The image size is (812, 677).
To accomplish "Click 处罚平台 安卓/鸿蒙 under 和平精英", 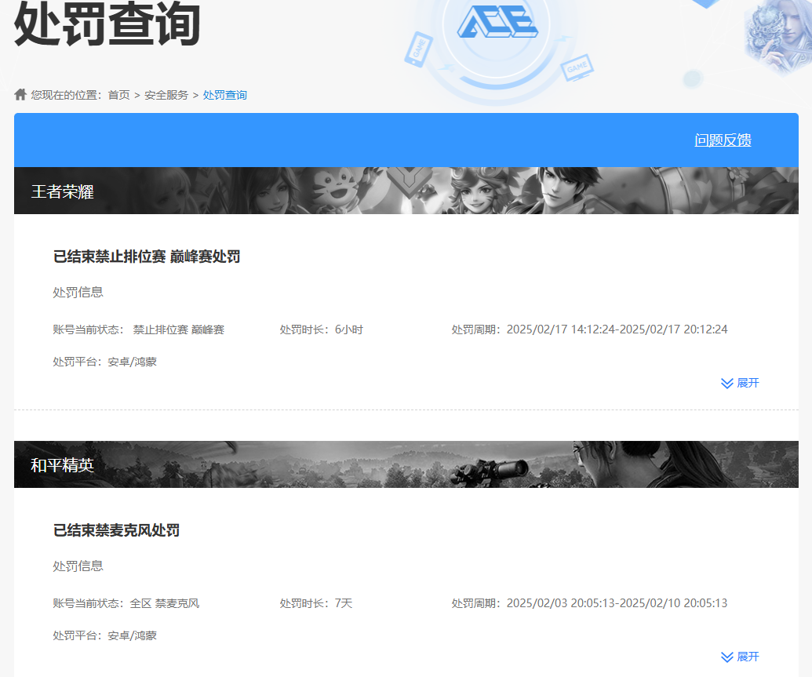I will click(104, 635).
